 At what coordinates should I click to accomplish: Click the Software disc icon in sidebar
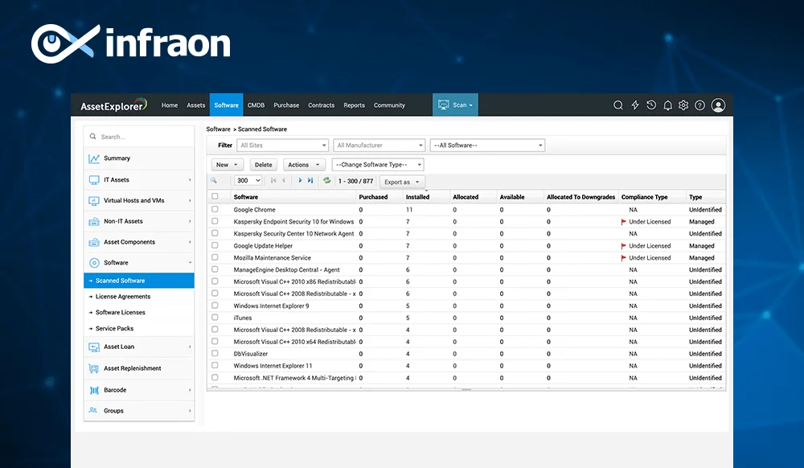point(94,262)
